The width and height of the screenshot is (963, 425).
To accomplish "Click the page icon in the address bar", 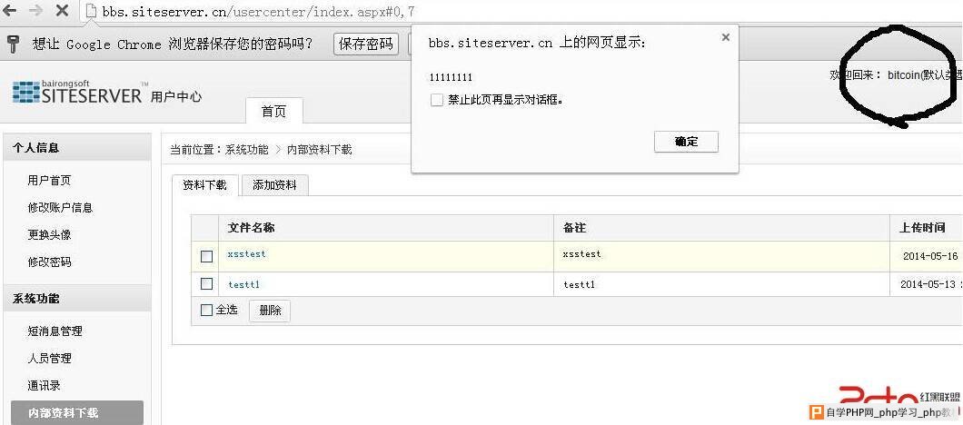I will coord(91,10).
